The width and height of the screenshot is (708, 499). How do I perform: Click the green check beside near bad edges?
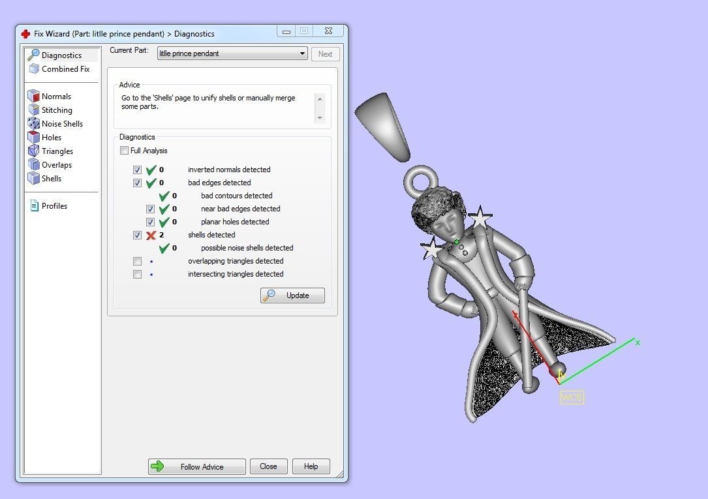164,209
